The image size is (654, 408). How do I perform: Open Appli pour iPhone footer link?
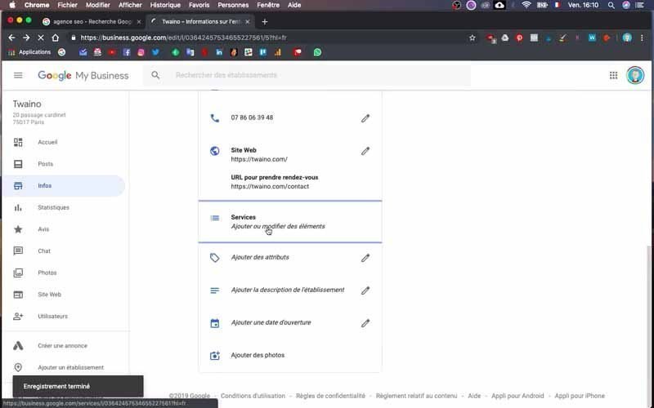tap(580, 396)
